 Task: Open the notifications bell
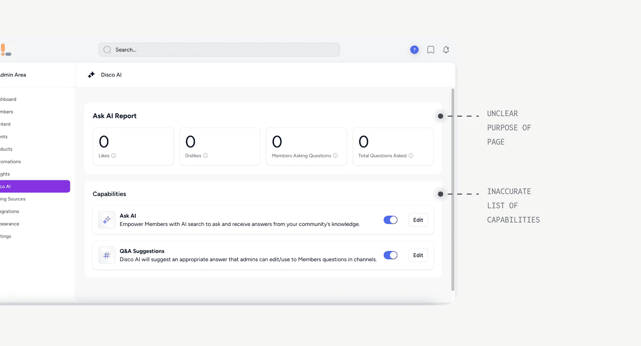point(446,49)
